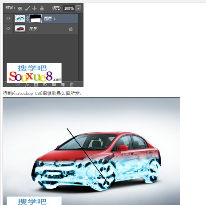
Task: Hide the 背景 layer using its eye icon
Action: pyautogui.click(x=8, y=28)
